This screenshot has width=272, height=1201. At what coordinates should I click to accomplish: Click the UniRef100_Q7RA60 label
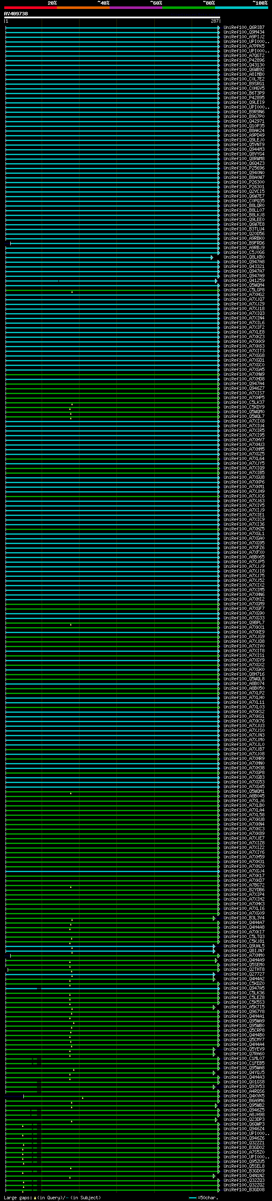coord(244,1054)
